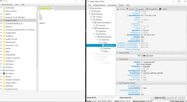Focus the Class Name filter field
The image size is (187, 102).
[x=144, y=98]
